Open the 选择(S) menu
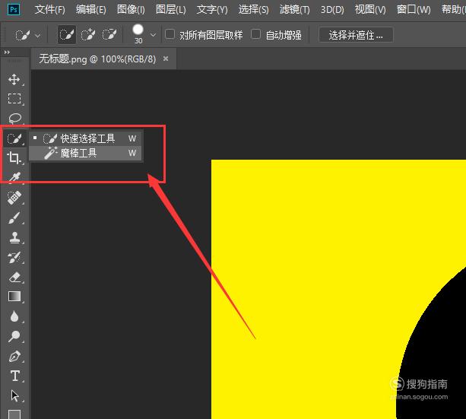466x419 pixels. pos(253,10)
